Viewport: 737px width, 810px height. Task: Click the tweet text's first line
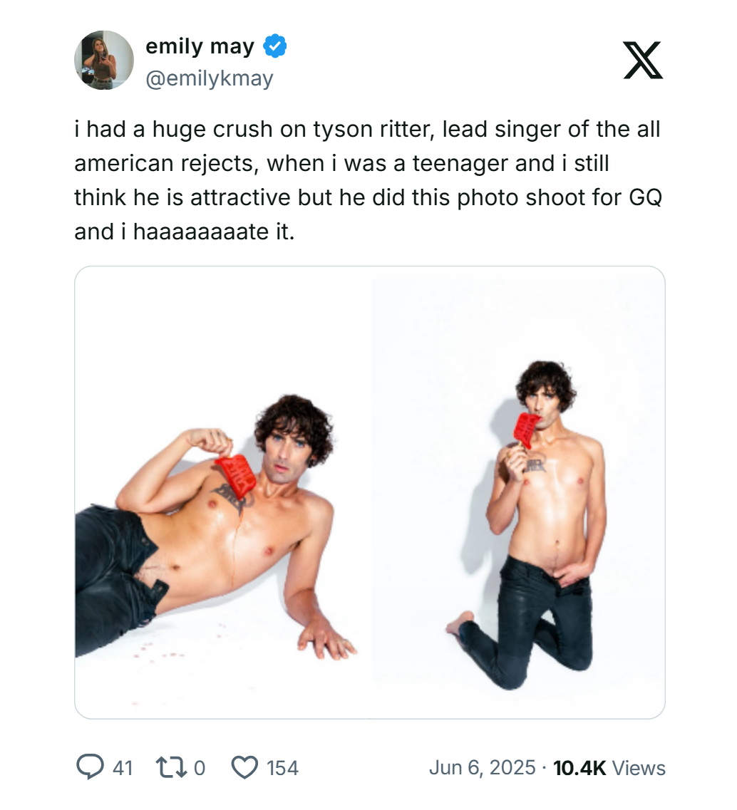tap(367, 130)
